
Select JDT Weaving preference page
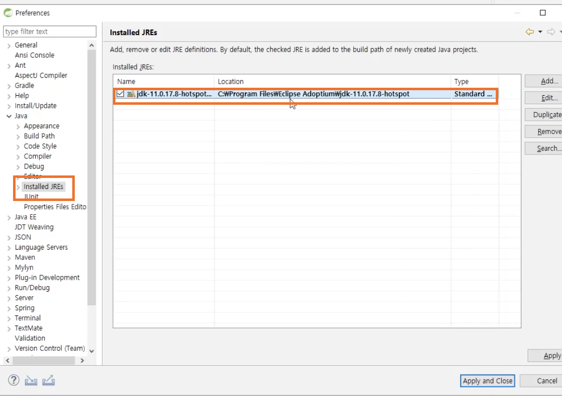34,227
